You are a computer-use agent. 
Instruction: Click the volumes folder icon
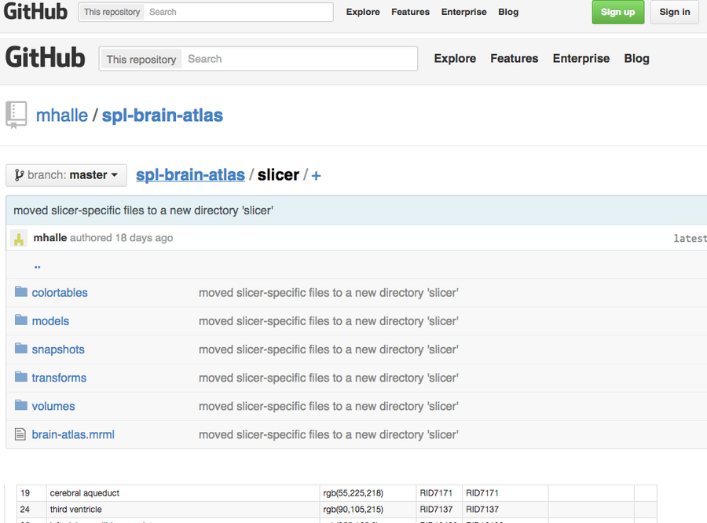(x=21, y=405)
